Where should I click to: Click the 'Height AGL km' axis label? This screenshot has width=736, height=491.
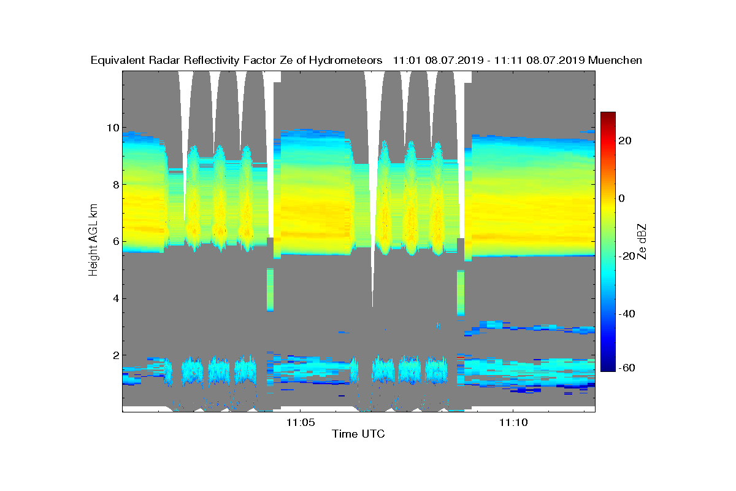click(93, 240)
